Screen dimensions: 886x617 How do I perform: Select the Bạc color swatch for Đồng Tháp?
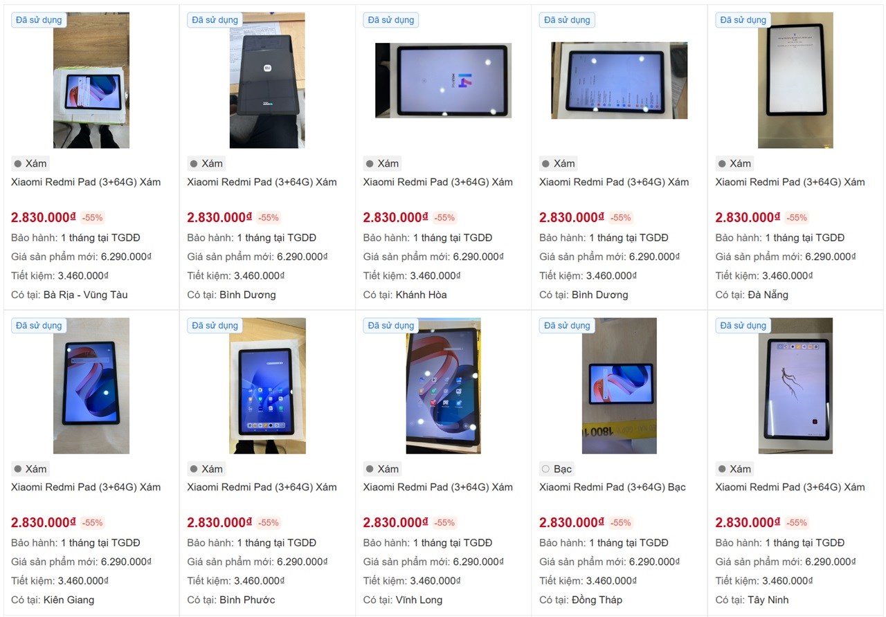point(545,469)
